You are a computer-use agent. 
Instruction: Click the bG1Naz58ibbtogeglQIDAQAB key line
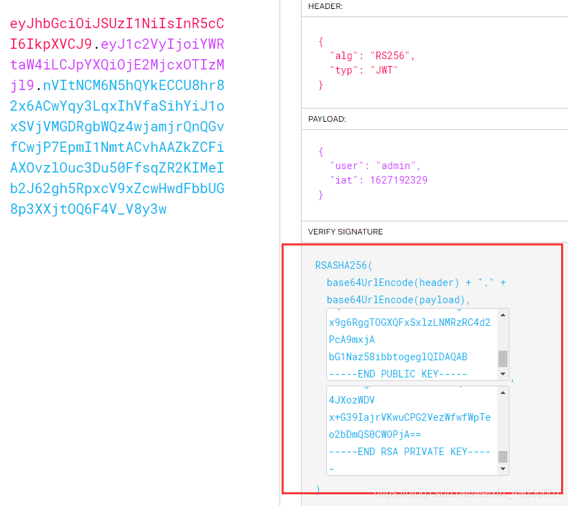(x=398, y=357)
